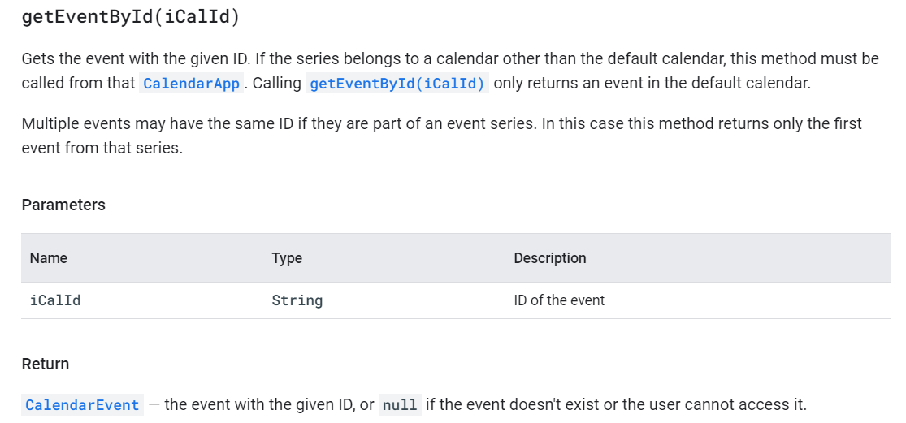The image size is (906, 423).
Task: Click the words 'called from that' before CalendarApp
Action: click(x=78, y=83)
